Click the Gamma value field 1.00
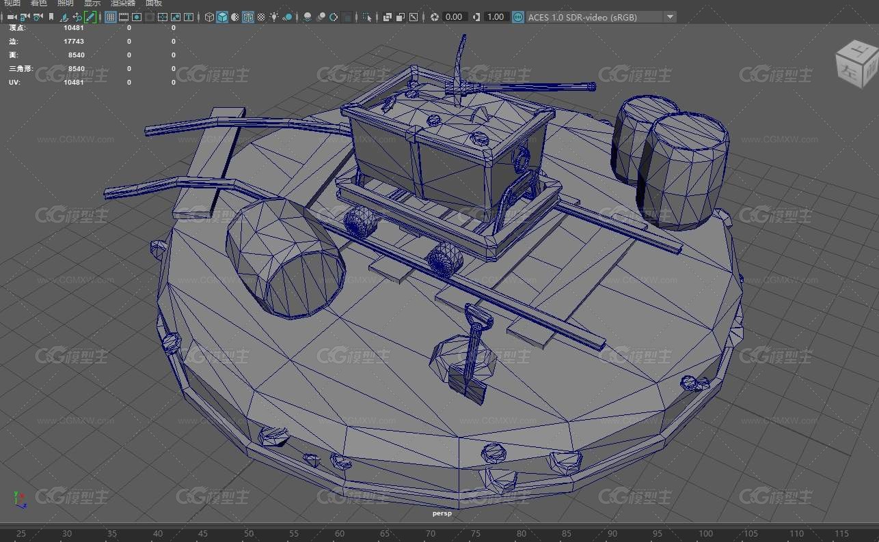879x542 pixels. click(496, 17)
